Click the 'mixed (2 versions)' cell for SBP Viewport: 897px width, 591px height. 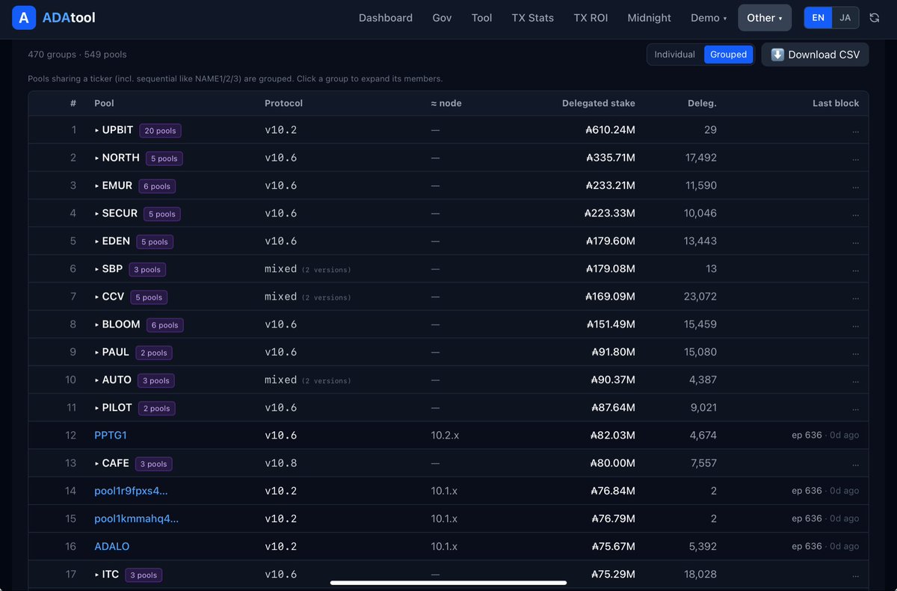click(x=307, y=268)
